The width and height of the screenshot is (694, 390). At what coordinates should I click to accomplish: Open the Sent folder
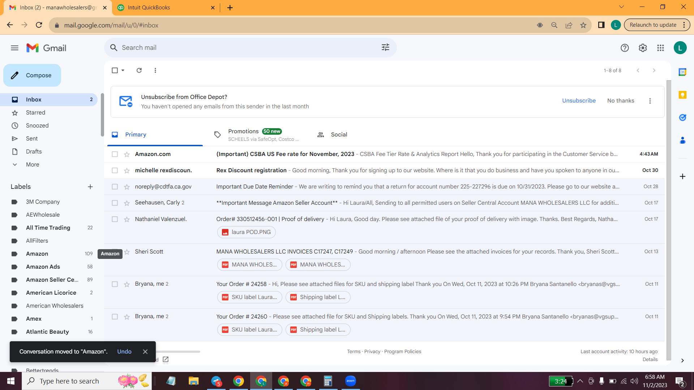click(x=49, y=139)
